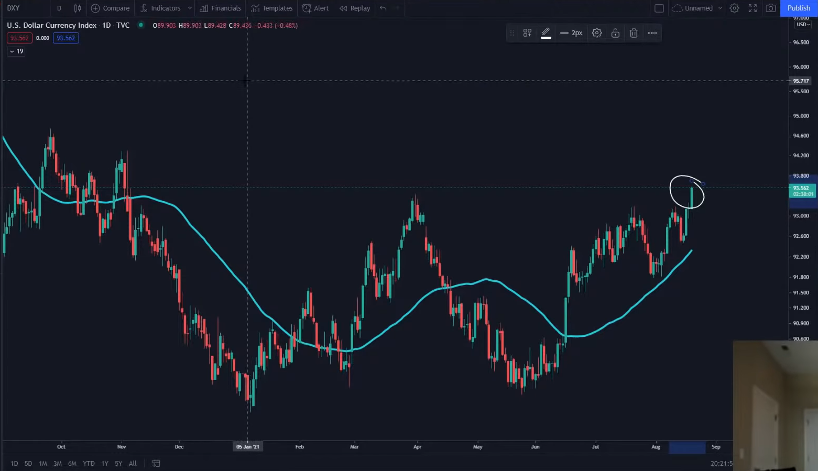Click the Sep label on time axis

pyautogui.click(x=716, y=447)
